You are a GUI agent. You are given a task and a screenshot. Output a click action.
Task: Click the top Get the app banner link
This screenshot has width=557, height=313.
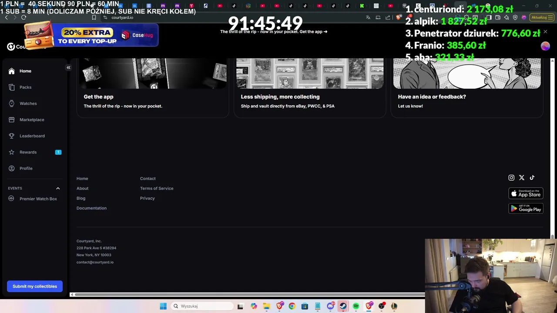[274, 32]
